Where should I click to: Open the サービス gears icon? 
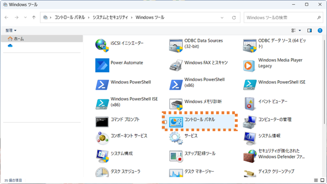click(x=176, y=138)
